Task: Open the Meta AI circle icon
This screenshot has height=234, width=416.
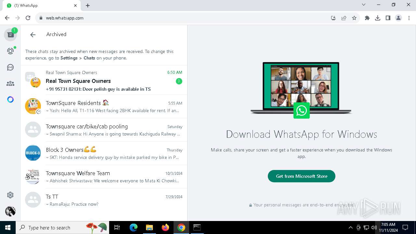Action: pyautogui.click(x=10, y=99)
